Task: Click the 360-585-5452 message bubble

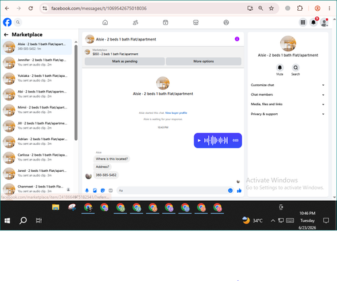Action: (106, 175)
